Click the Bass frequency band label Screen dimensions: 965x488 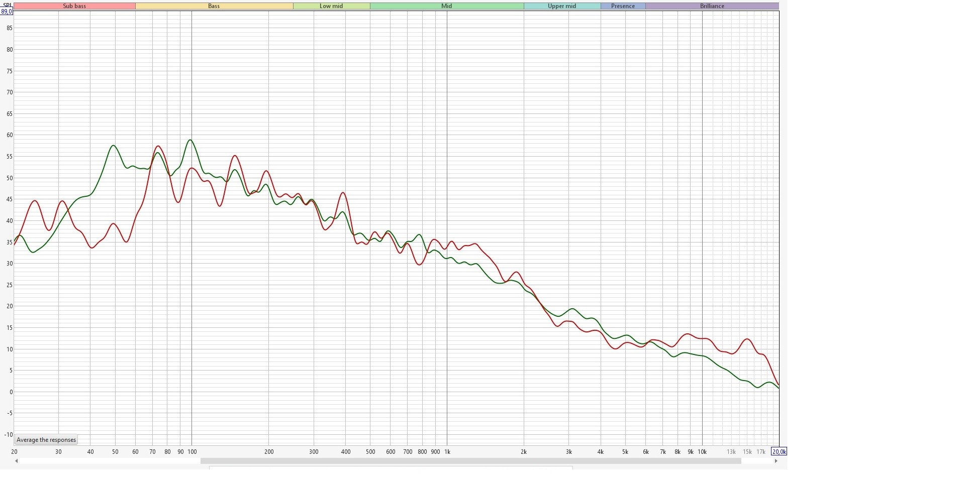coord(214,6)
